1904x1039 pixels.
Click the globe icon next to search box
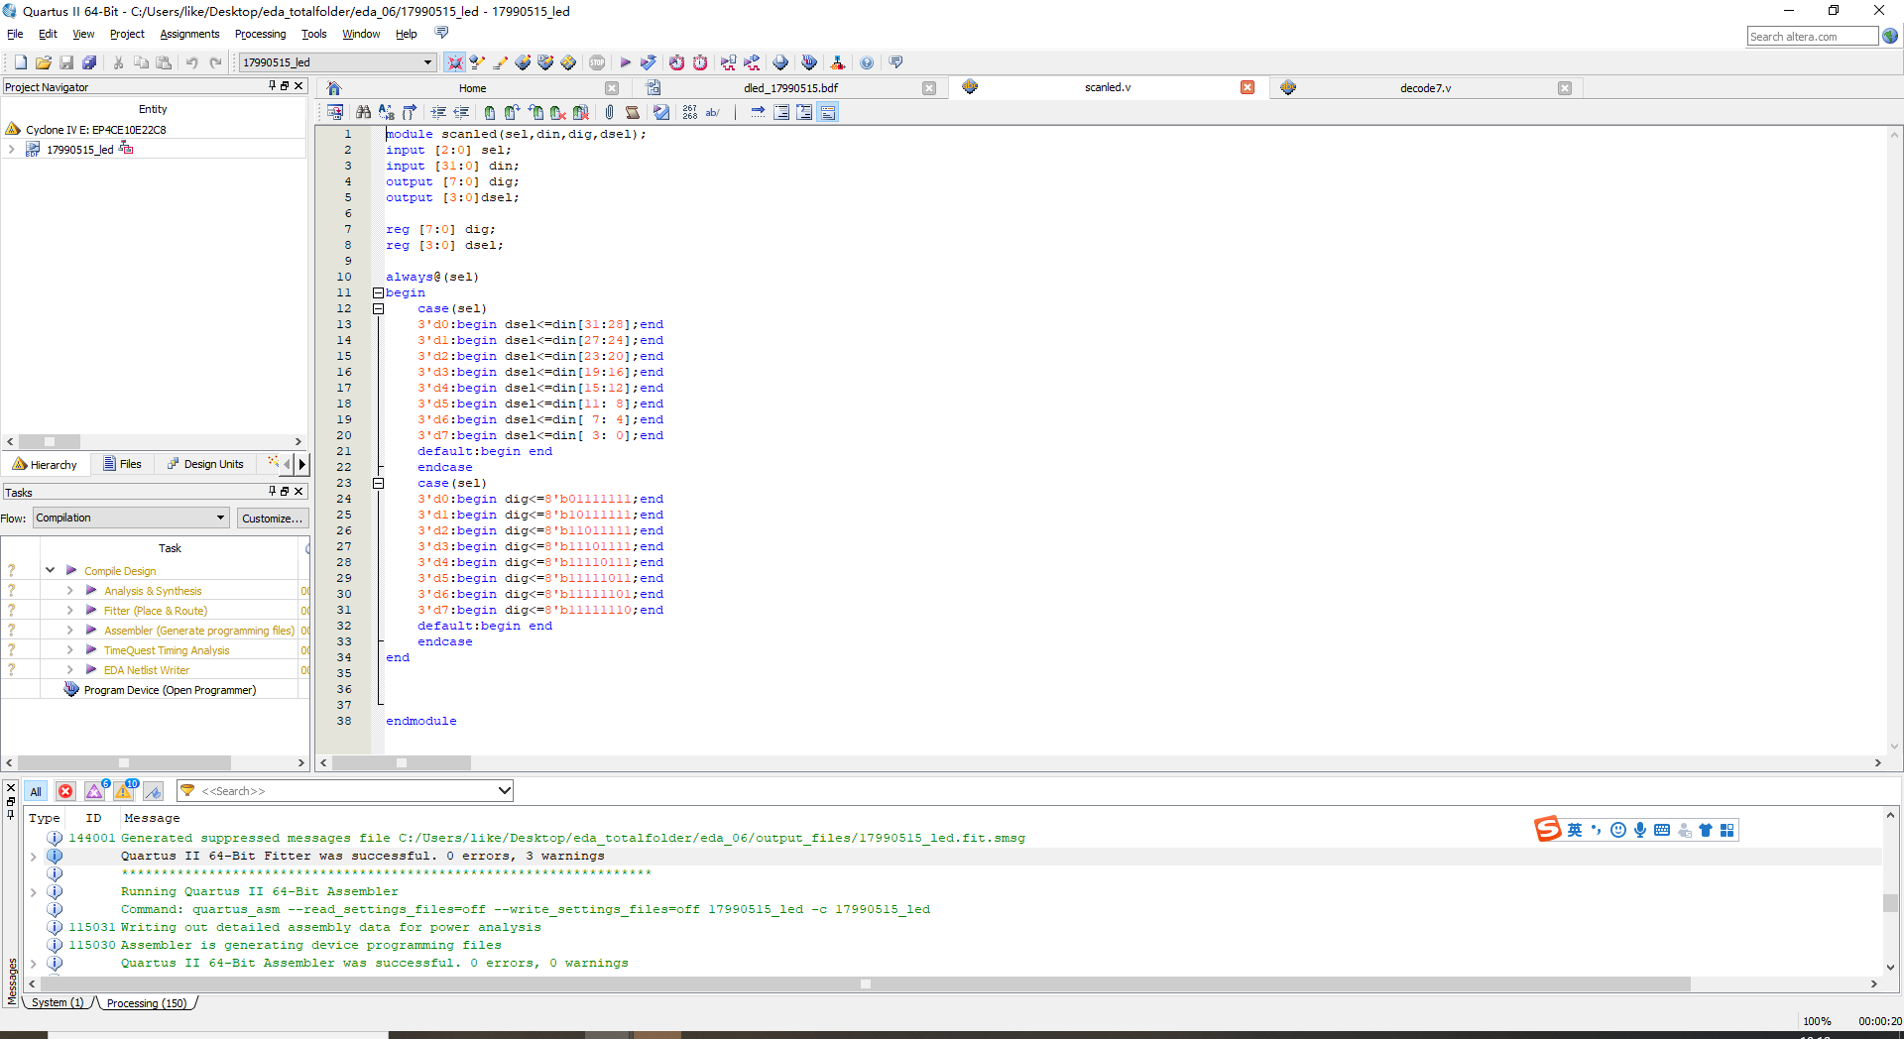(1891, 36)
